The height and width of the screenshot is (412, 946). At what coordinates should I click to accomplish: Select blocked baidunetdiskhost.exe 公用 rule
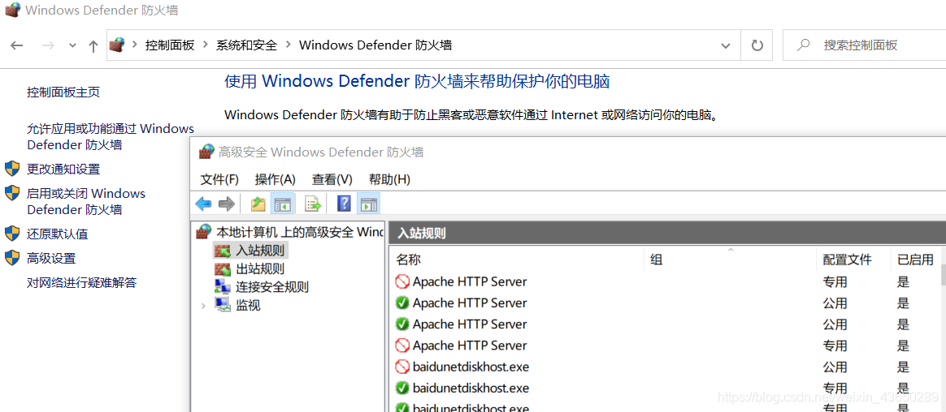665,367
